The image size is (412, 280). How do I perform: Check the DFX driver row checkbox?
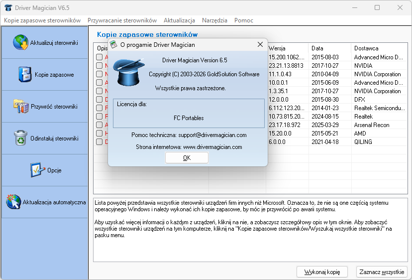click(x=100, y=99)
